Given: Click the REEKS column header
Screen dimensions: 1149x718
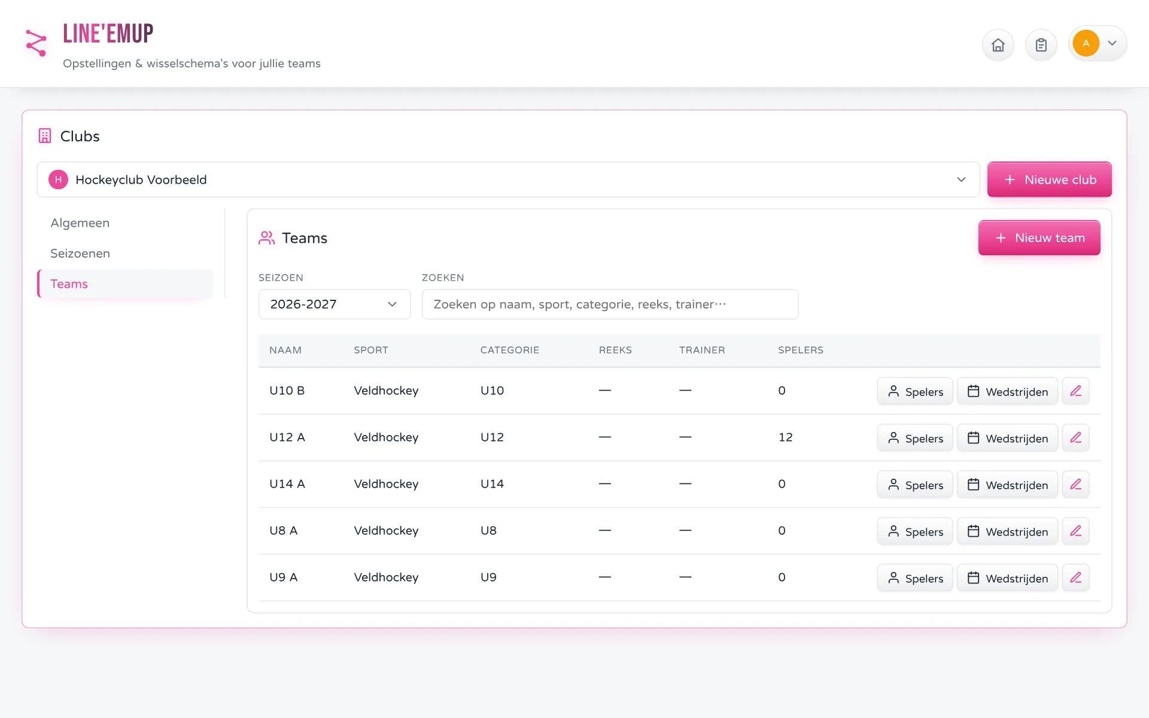Looking at the screenshot, I should 615,350.
